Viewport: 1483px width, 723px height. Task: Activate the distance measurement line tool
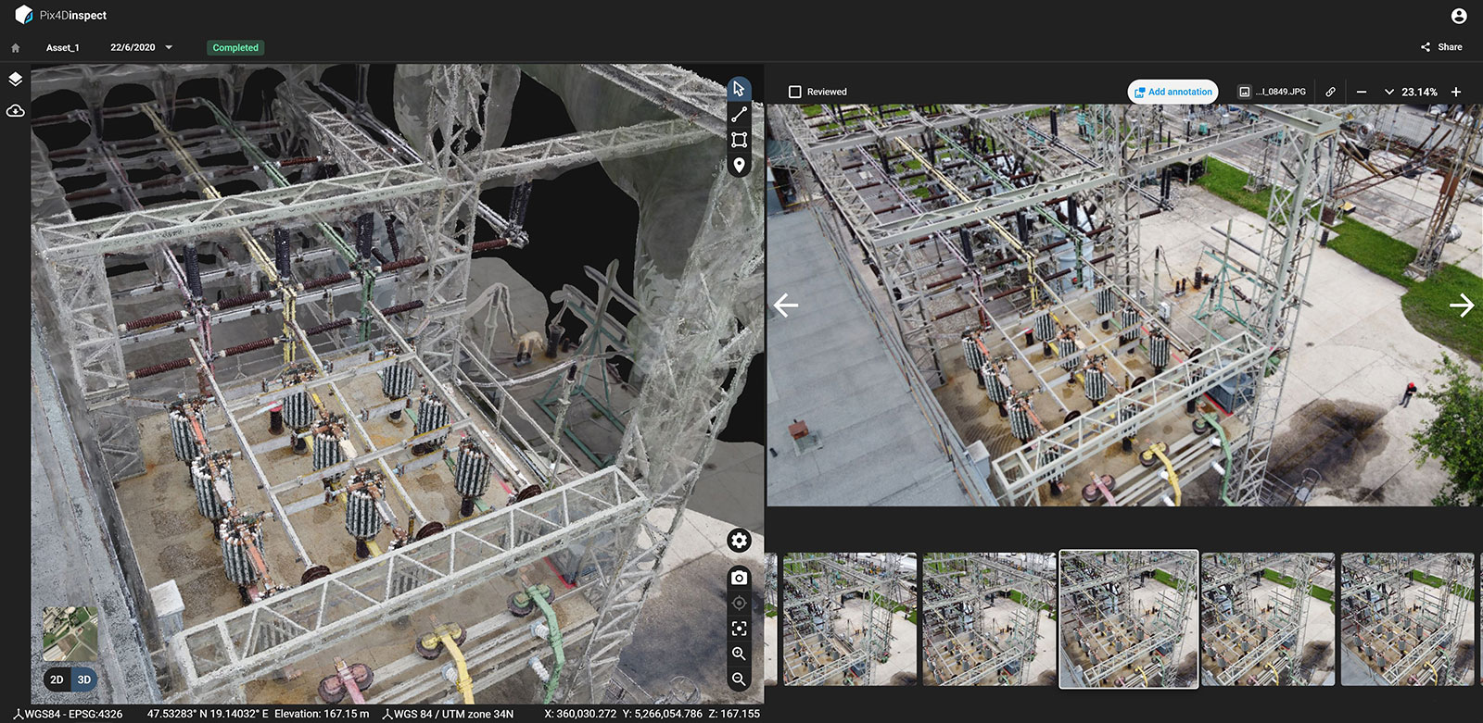pos(739,115)
